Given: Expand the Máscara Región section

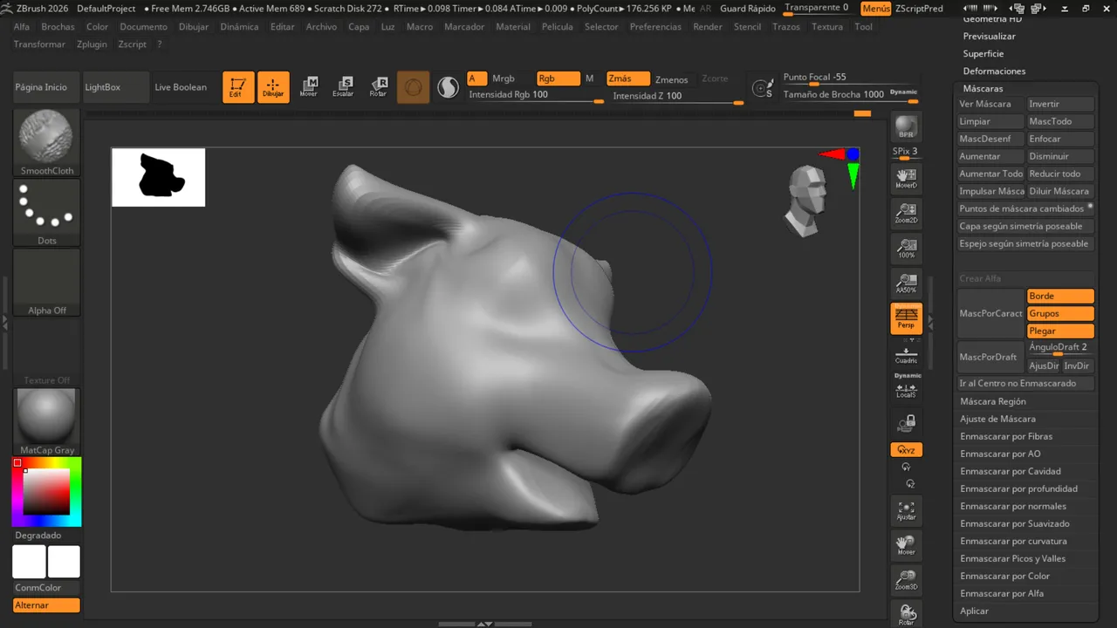Looking at the screenshot, I should [x=993, y=401].
